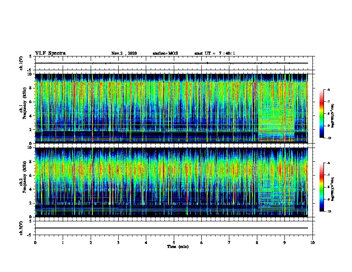Click the "-10" tick on ch.1 colorbar
352x272 pixels.
pos(328,138)
